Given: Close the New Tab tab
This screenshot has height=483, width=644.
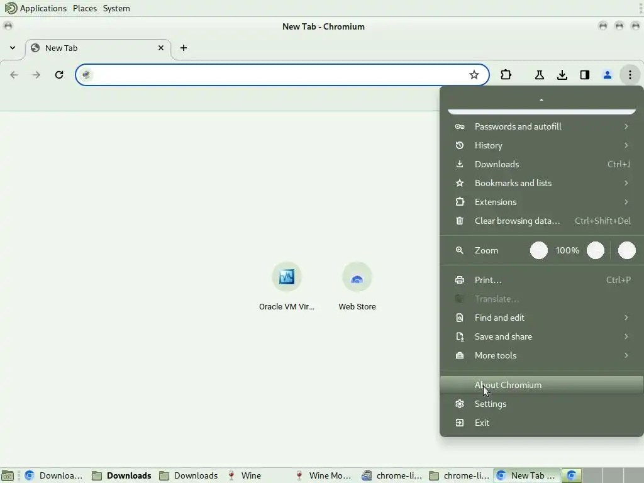Looking at the screenshot, I should [x=161, y=48].
